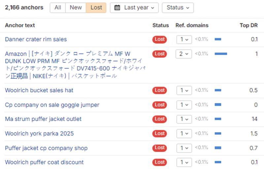Click blue bar for Amazon anchor row
The image size is (264, 169).
pos(221,54)
